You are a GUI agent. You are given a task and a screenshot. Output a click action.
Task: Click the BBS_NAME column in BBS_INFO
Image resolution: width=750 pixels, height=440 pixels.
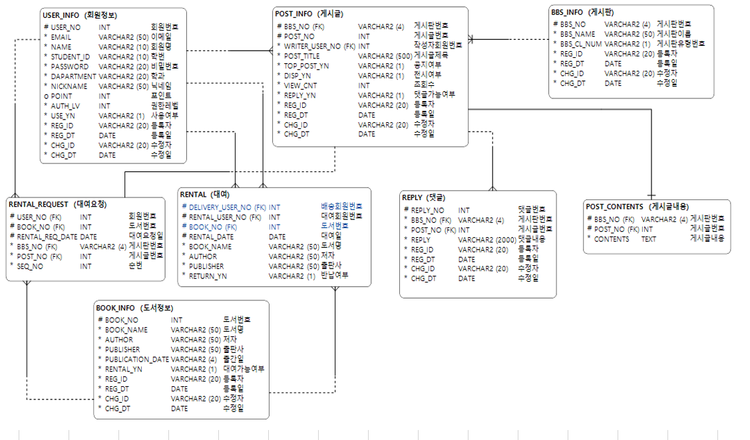click(x=578, y=34)
